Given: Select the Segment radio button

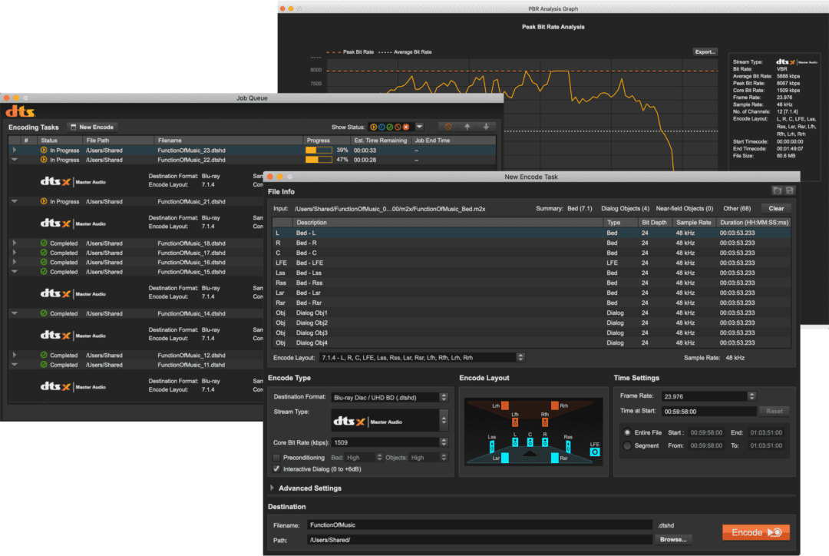Looking at the screenshot, I should click(x=627, y=445).
